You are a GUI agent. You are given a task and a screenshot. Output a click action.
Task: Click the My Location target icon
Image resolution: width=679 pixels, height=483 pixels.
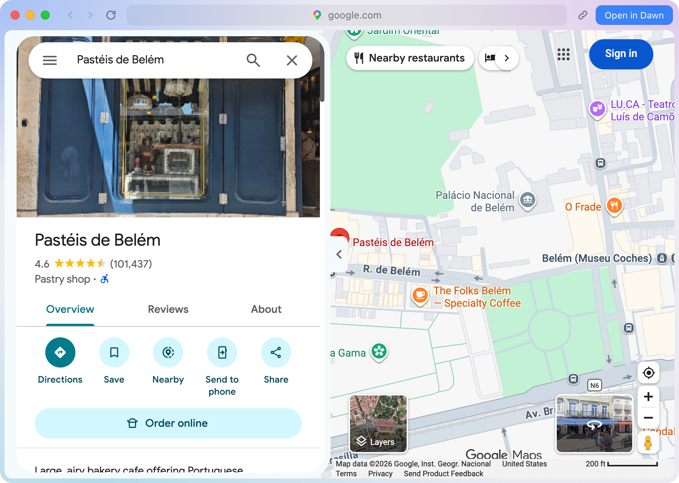[x=648, y=373]
